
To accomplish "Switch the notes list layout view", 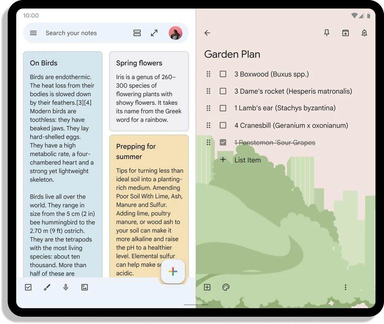I will (x=137, y=33).
